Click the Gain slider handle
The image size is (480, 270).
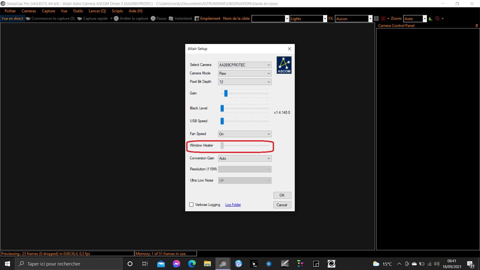226,93
